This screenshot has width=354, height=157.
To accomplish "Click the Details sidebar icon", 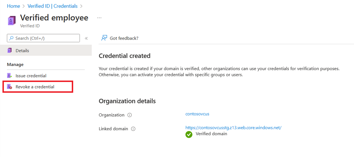I will click(x=9, y=51).
